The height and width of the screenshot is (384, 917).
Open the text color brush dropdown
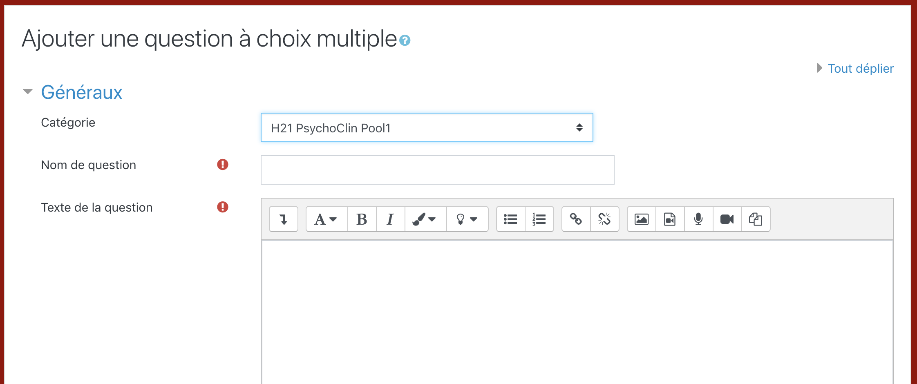pos(425,219)
